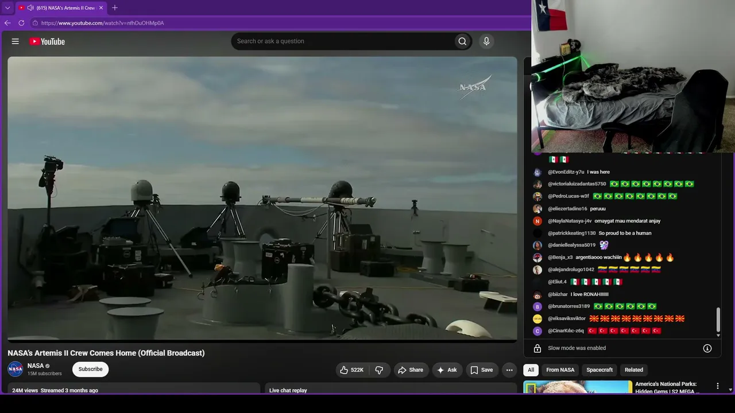Click username @patrickkeating1130 in chat
Viewport: 735px width, 413px height.
pos(572,233)
